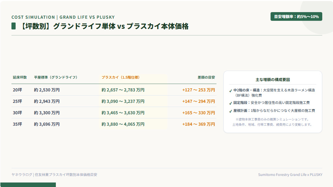This screenshot has width=333, height=187.
Task: Click the 約 2,943 万円 cell
Action: coord(47,101)
